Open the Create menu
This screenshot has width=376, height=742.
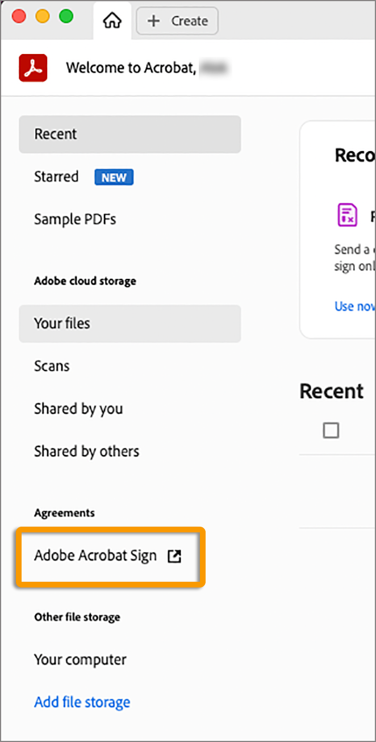pos(177,20)
